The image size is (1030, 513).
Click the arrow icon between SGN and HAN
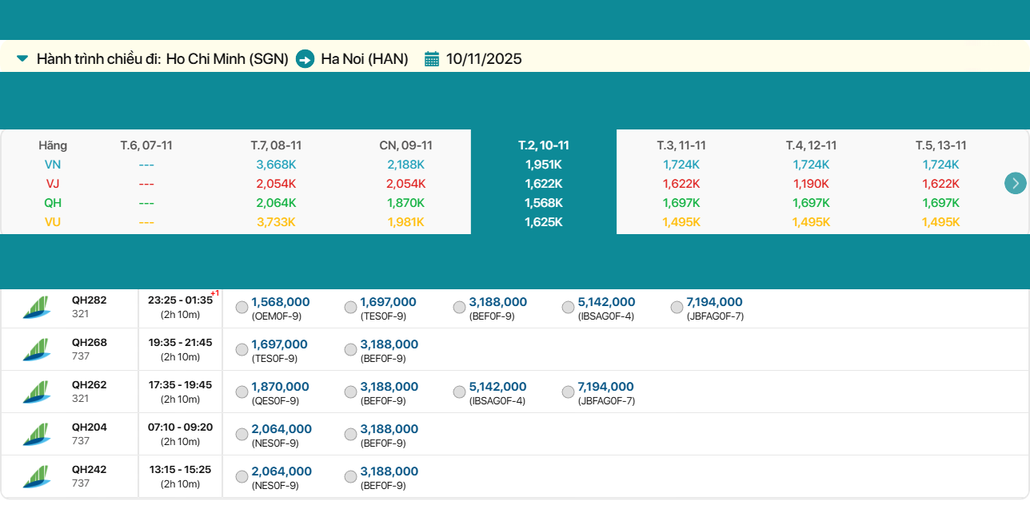pos(305,59)
